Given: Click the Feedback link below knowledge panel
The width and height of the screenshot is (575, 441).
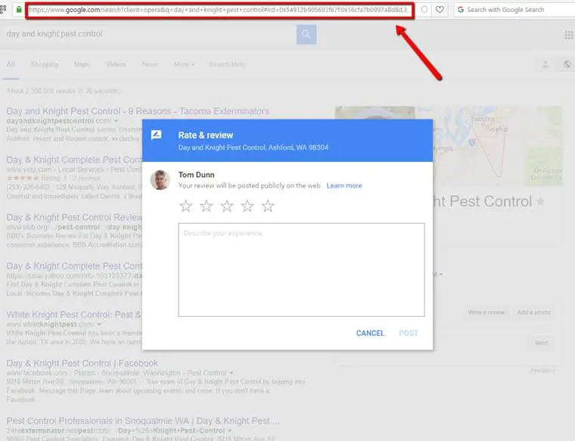Looking at the screenshot, I should [542, 371].
